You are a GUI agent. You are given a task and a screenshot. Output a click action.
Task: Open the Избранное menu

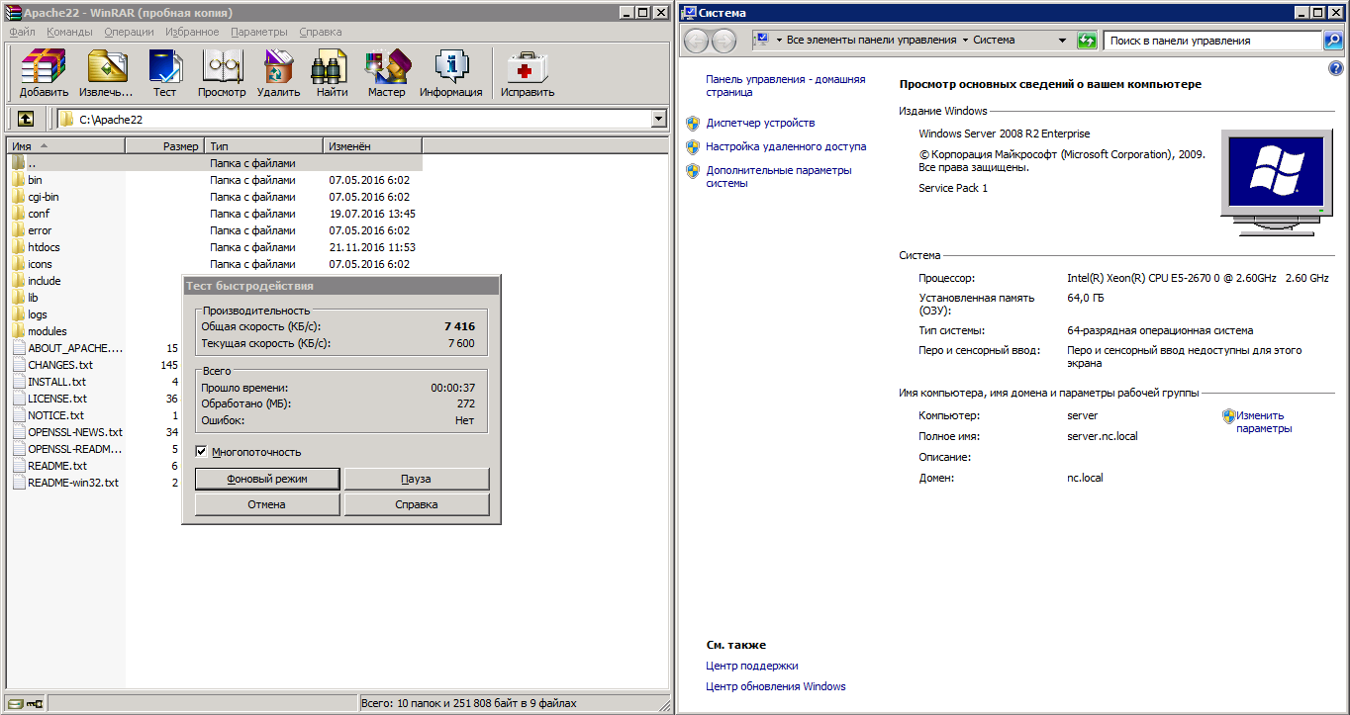coord(193,32)
